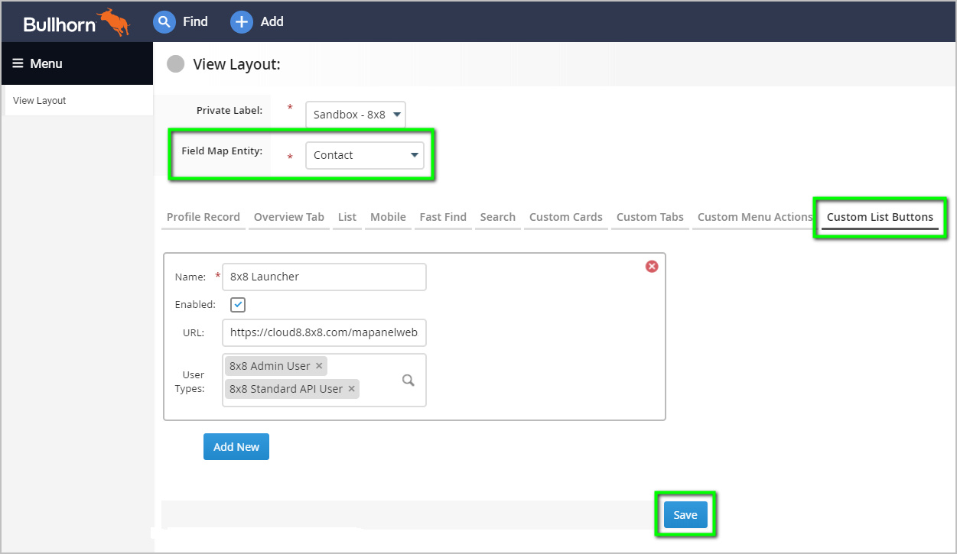Click the Add plus icon

pyautogui.click(x=242, y=22)
